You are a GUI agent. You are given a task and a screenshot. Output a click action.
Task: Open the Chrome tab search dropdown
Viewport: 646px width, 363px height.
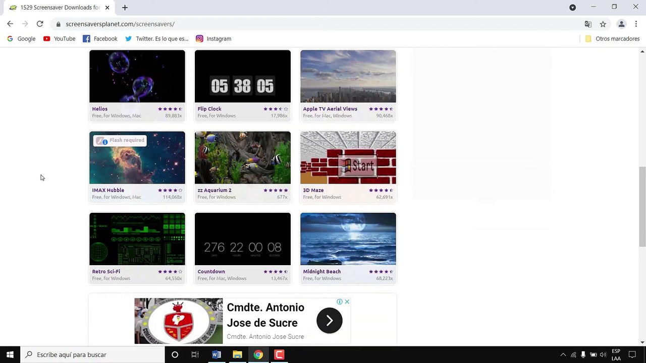point(572,8)
